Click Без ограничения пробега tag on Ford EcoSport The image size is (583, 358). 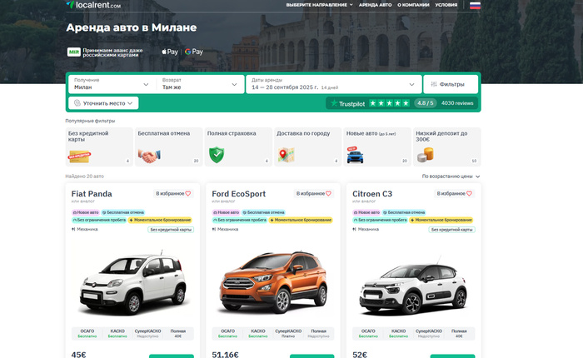coord(240,220)
